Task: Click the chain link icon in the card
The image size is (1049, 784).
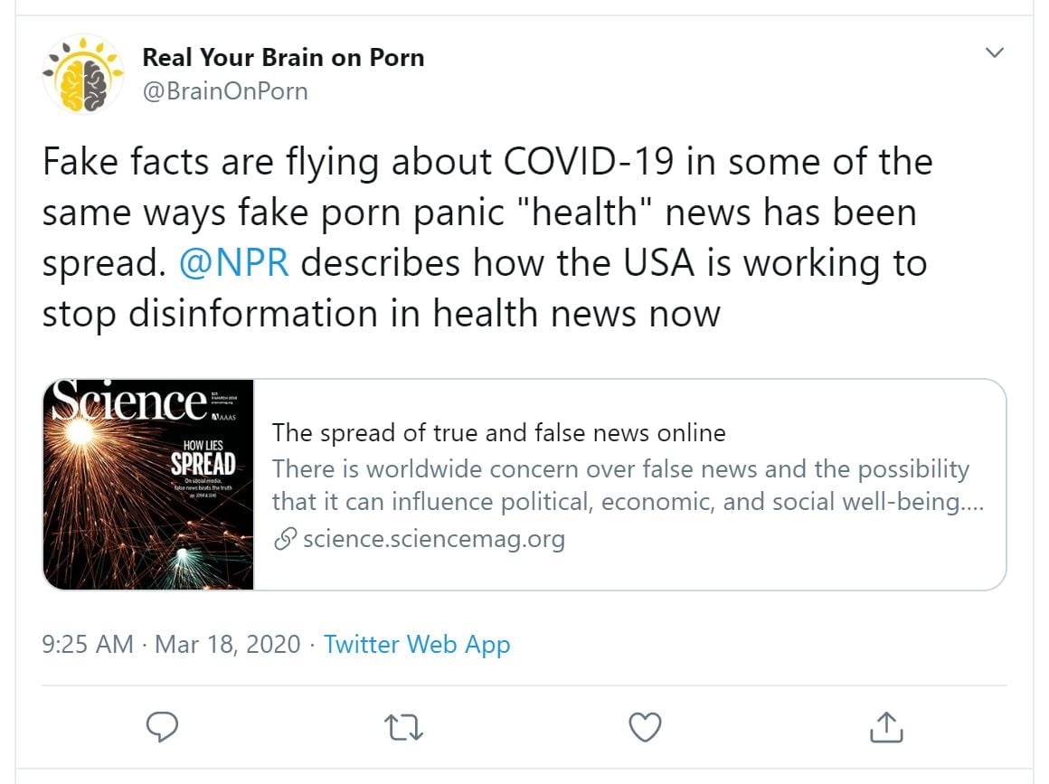Action: coord(285,540)
